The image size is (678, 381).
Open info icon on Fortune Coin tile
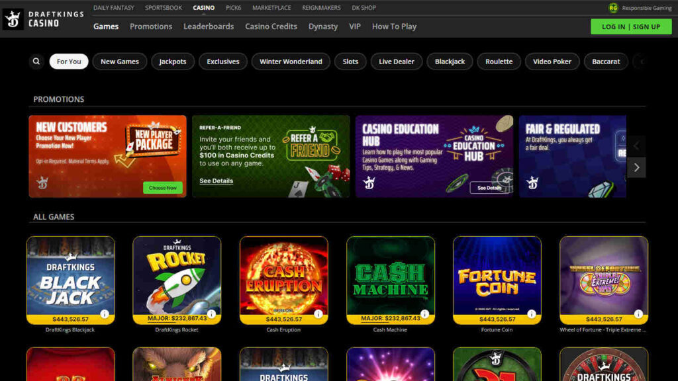click(x=532, y=314)
